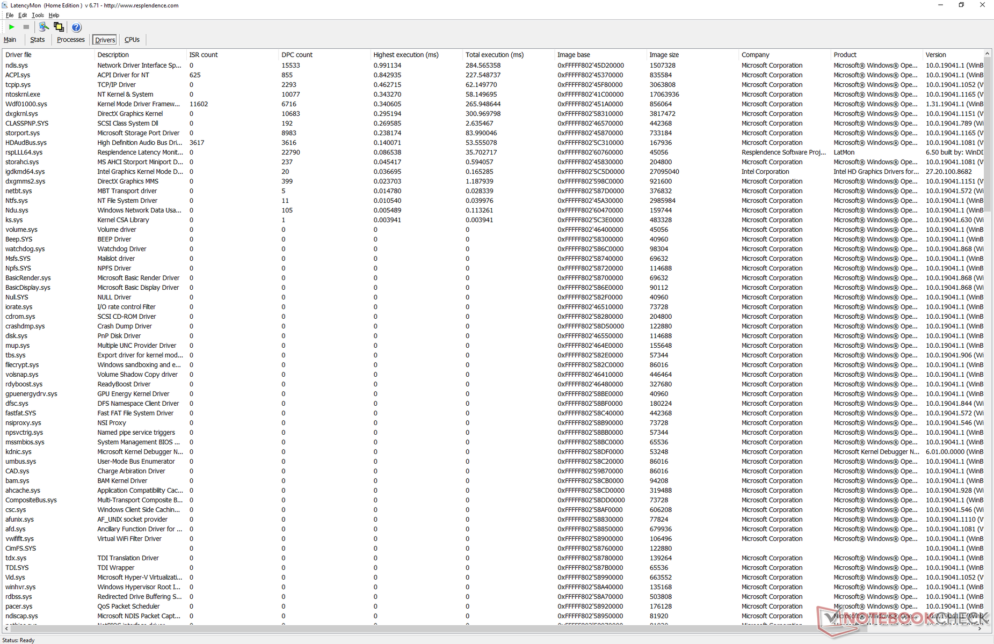The image size is (994, 644).
Task: Switch to the Stats tab
Action: pos(38,40)
